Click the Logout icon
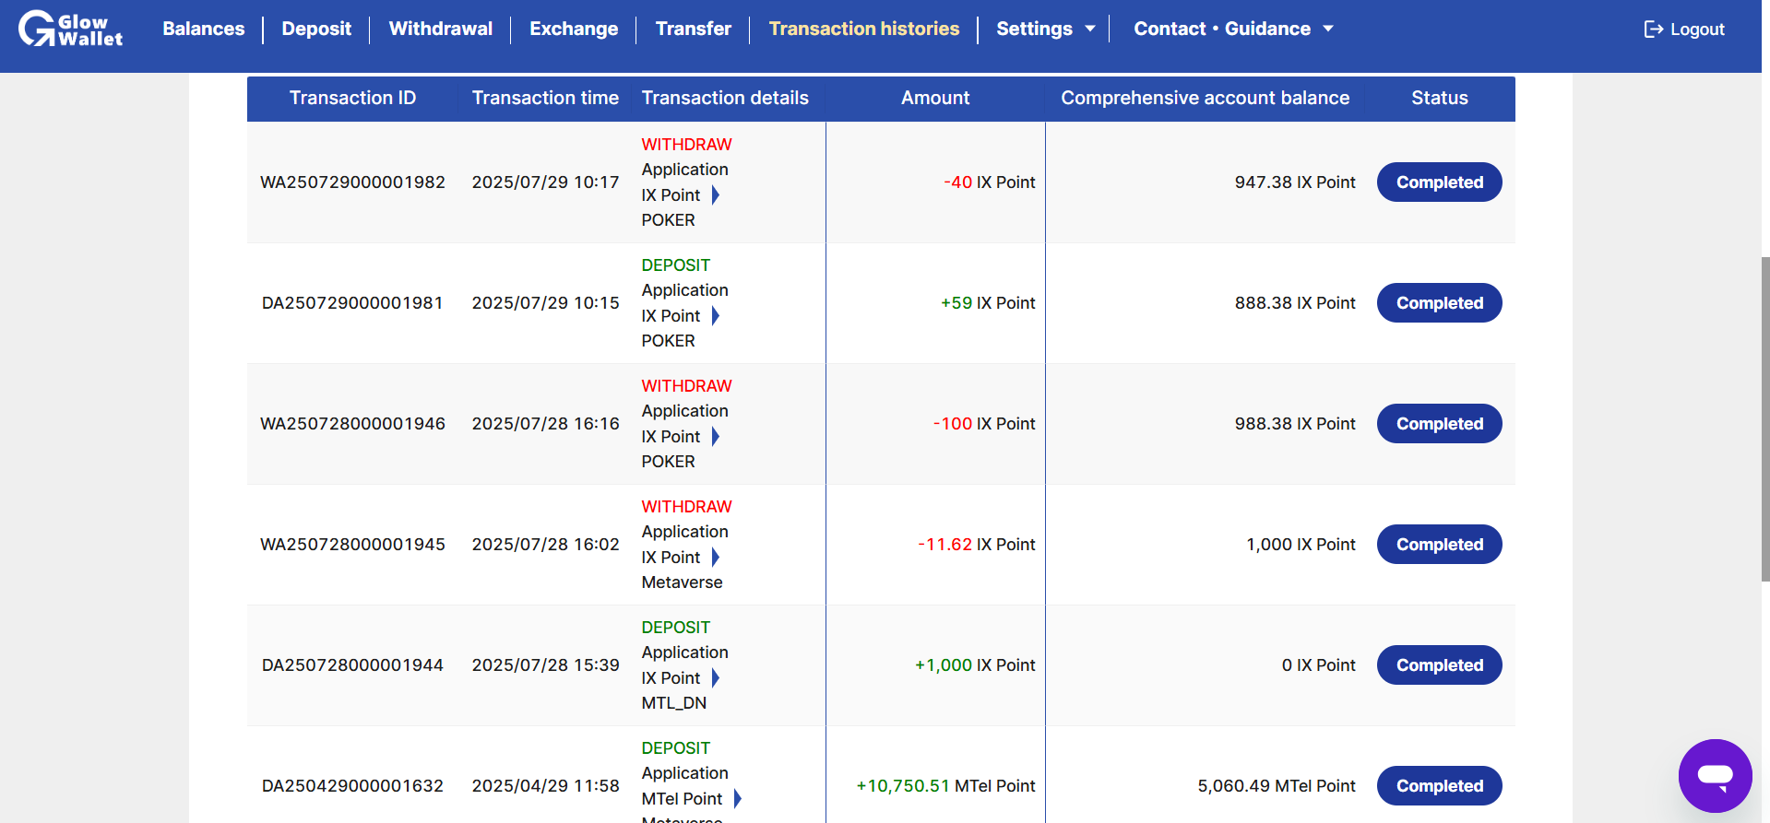The height and width of the screenshot is (823, 1770). tap(1653, 29)
